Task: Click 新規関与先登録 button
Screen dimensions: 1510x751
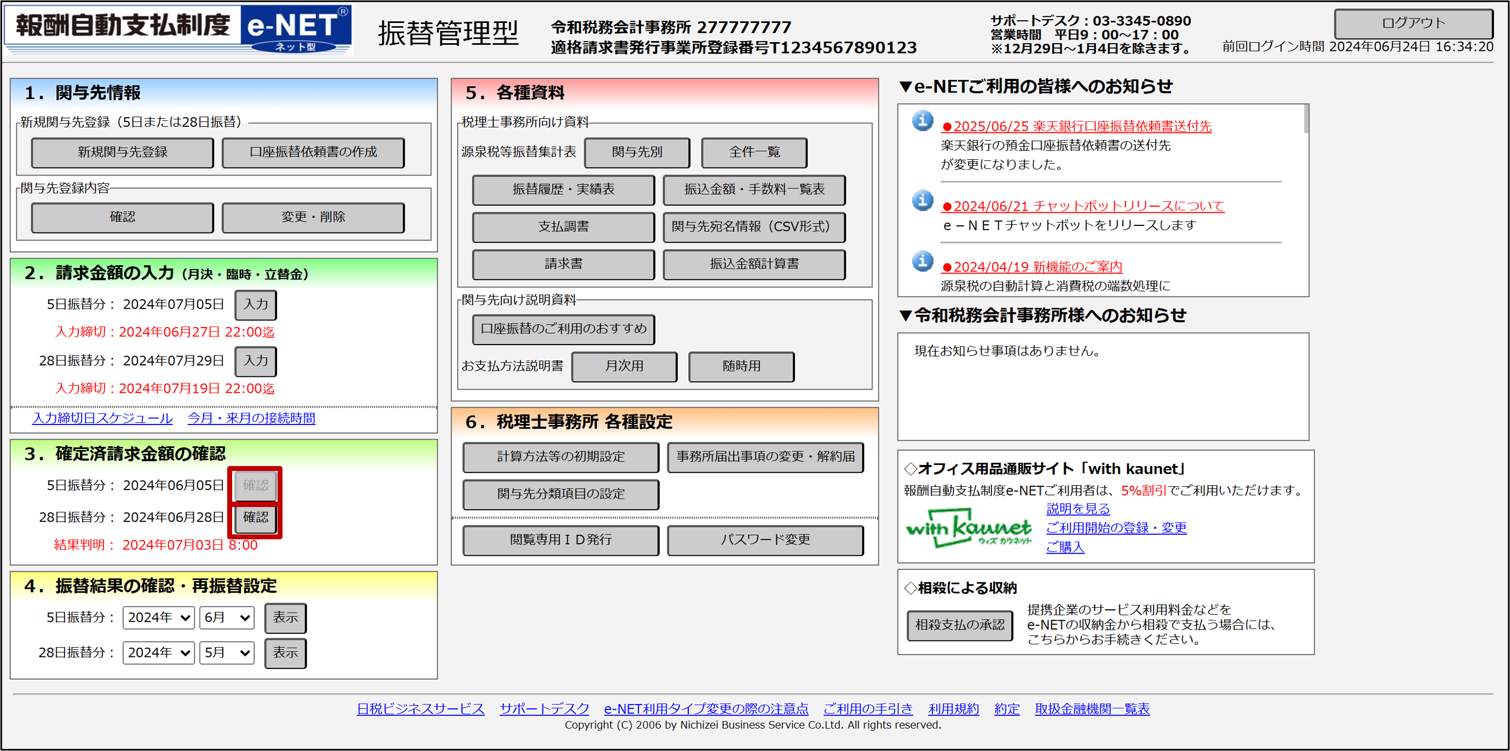Action: [x=123, y=152]
